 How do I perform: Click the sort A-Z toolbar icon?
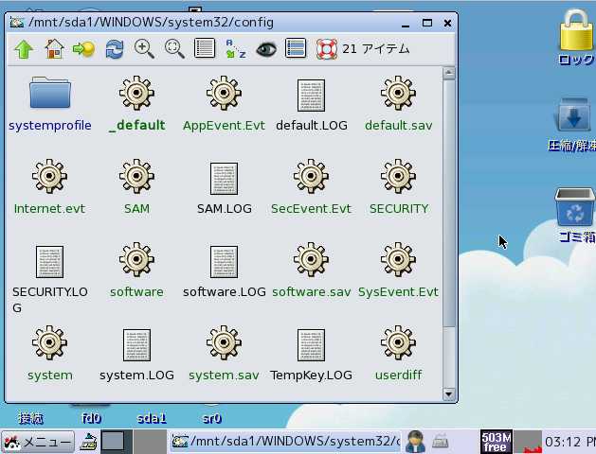click(x=235, y=49)
